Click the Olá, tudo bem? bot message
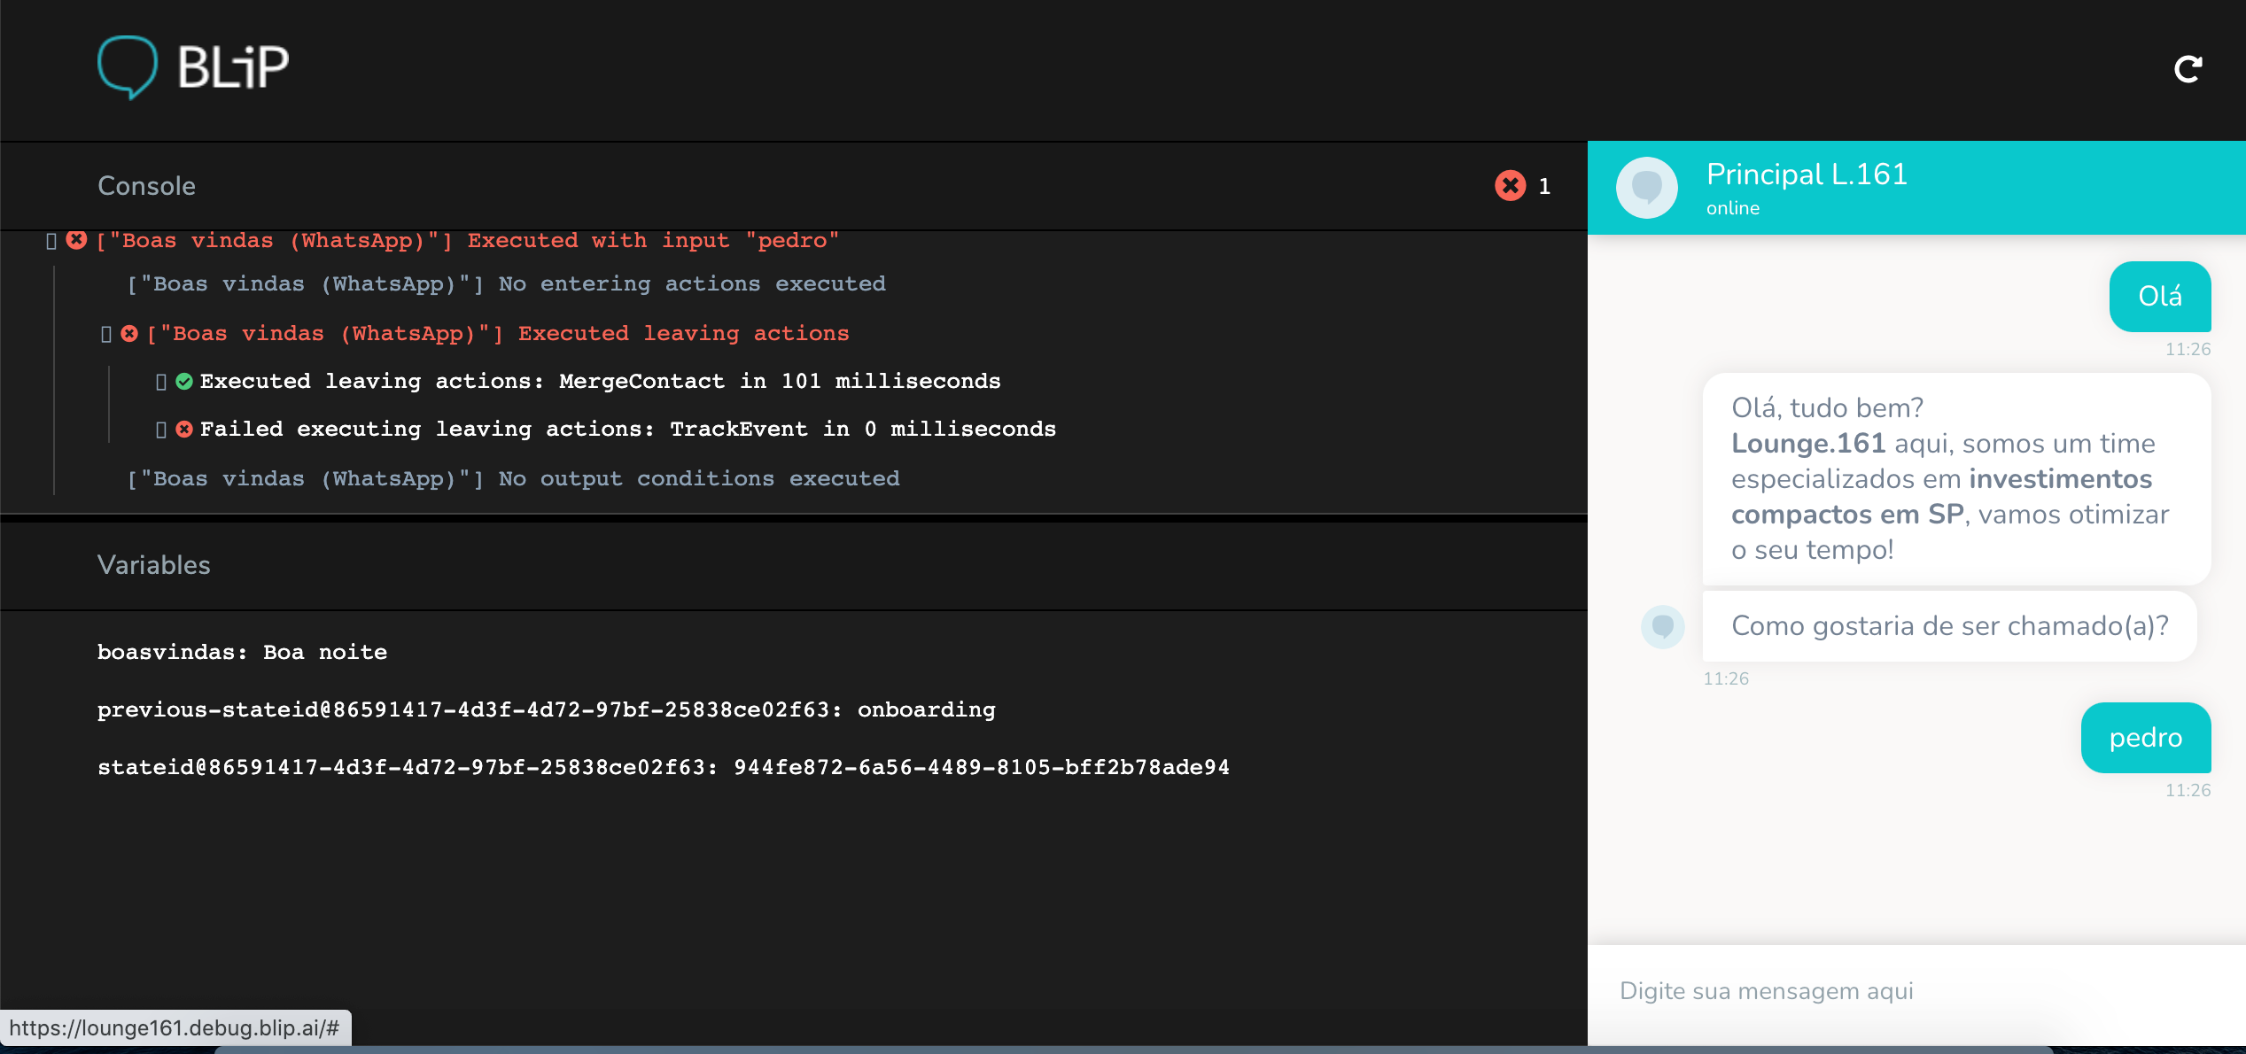The height and width of the screenshot is (1054, 2246). pos(1956,479)
